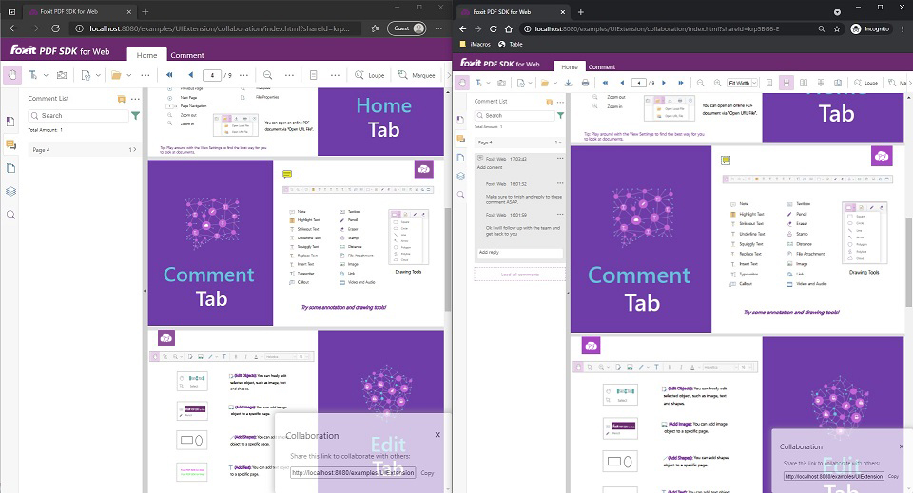
Task: Expand open-file dropdown arrow in left window
Action: coord(128,75)
